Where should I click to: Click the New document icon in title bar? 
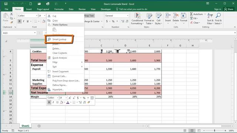[x=31, y=4]
